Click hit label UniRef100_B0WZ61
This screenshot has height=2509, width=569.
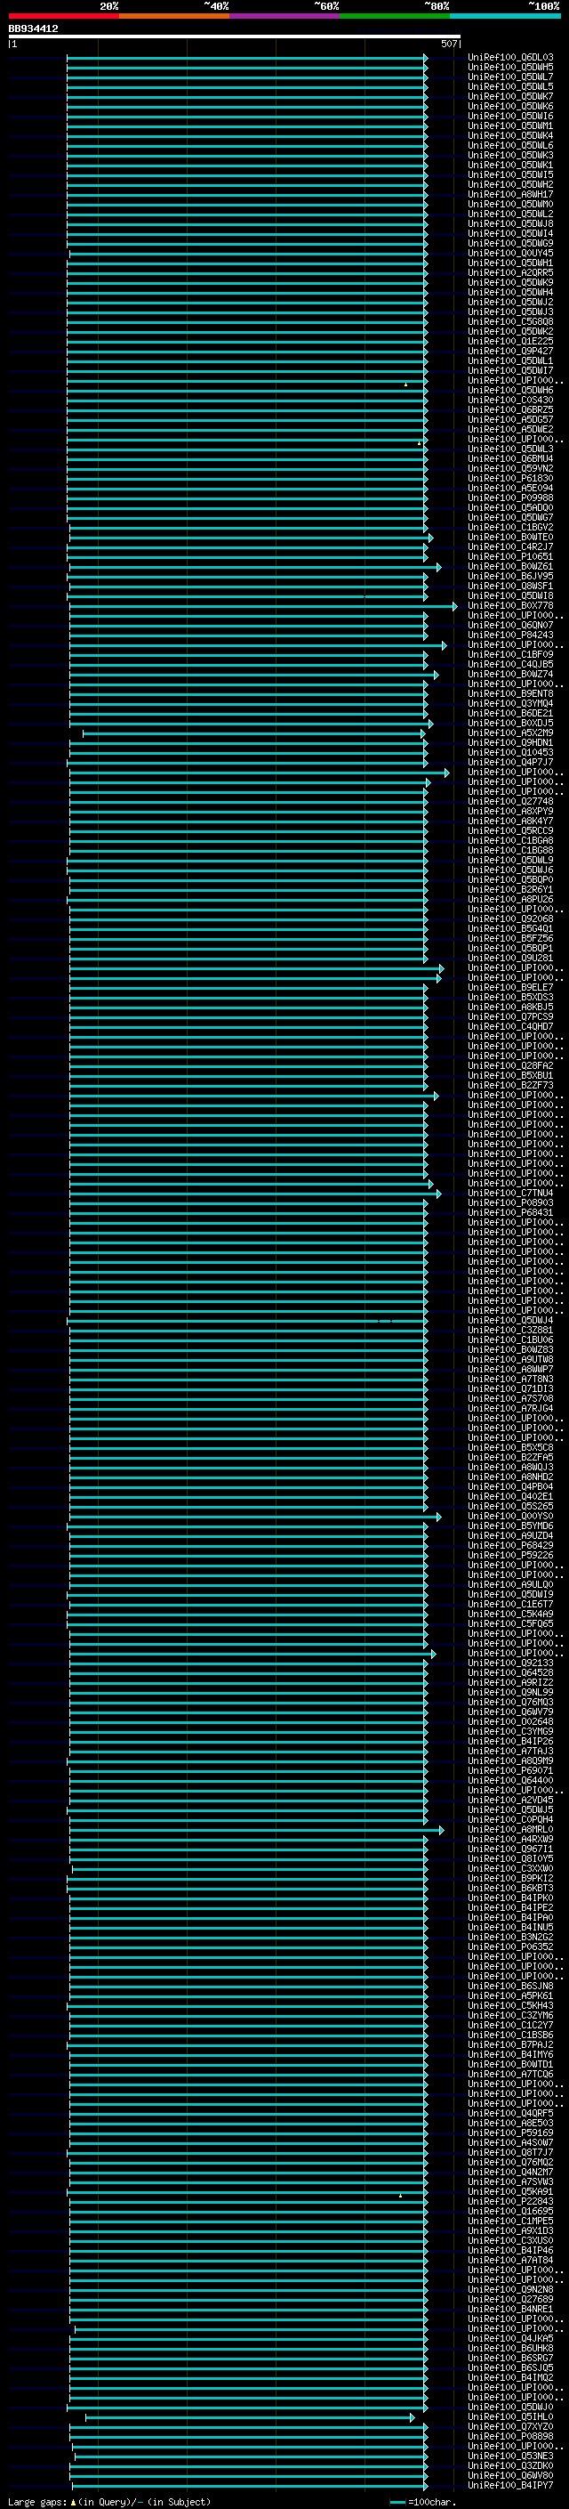(x=510, y=567)
